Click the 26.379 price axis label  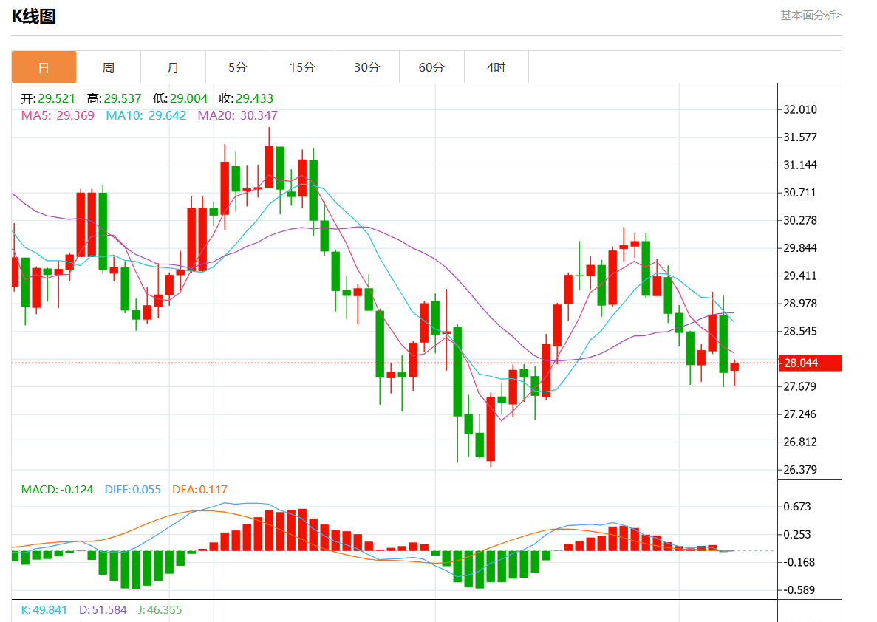click(x=800, y=470)
